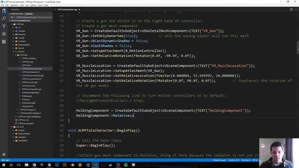Open Pickup.cpp in the explorer
Image resolution: width=299 pixels, height=168 pixels.
click(27, 96)
